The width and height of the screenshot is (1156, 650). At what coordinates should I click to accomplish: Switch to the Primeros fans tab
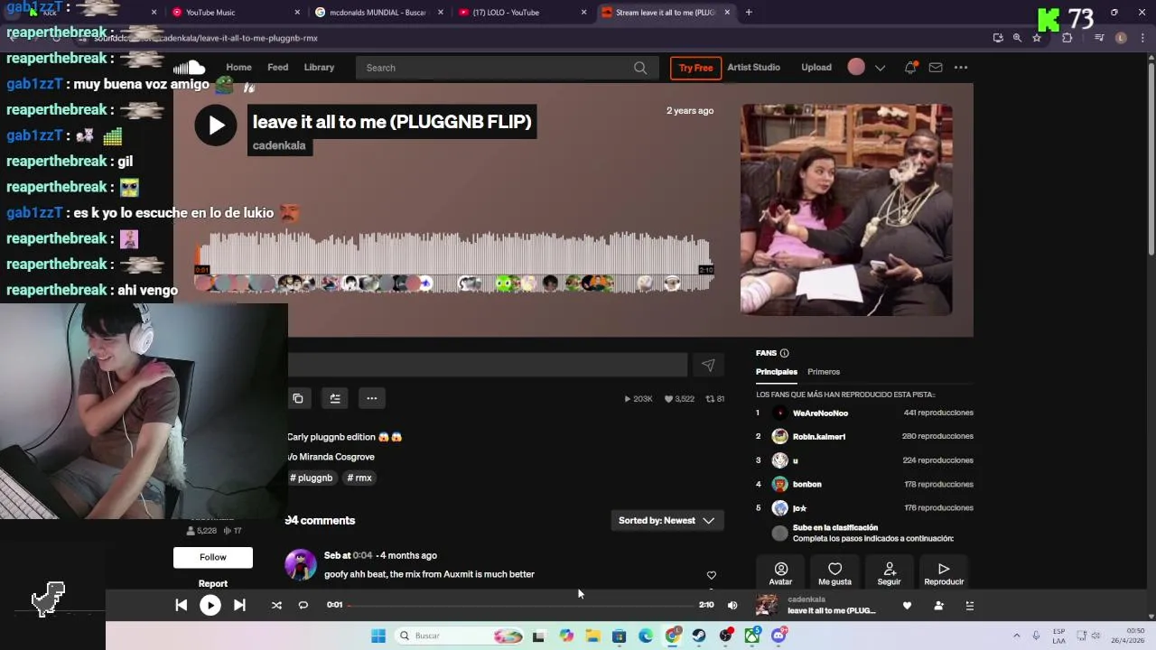tap(824, 372)
